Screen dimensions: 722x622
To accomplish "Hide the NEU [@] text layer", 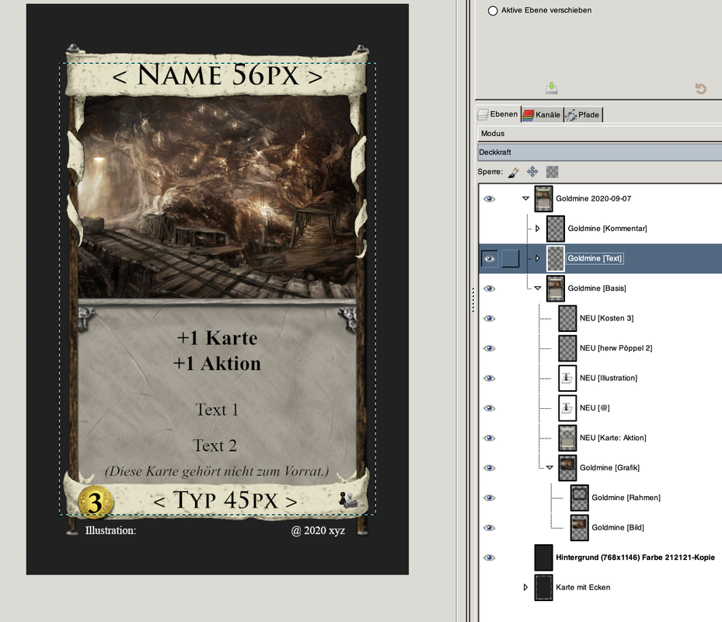I will [x=490, y=408].
